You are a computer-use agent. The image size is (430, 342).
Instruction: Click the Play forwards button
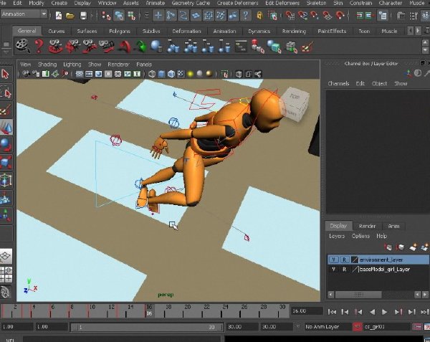[x=384, y=312]
